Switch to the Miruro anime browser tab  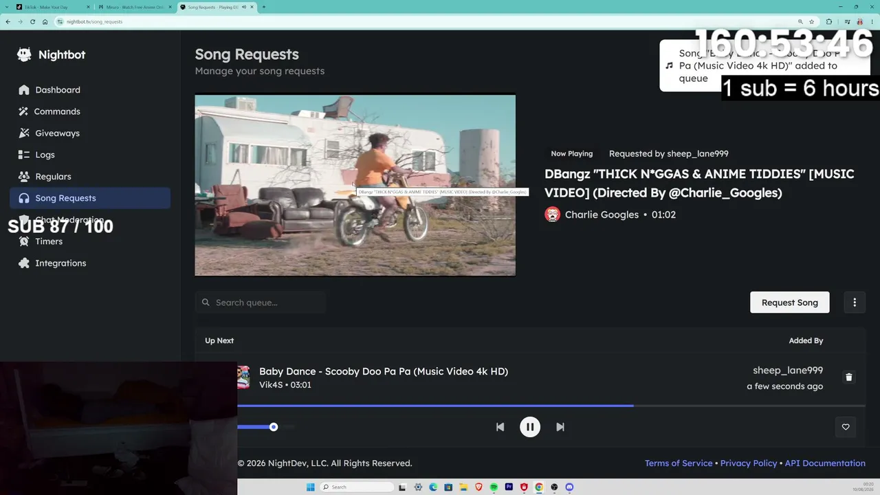pos(134,7)
